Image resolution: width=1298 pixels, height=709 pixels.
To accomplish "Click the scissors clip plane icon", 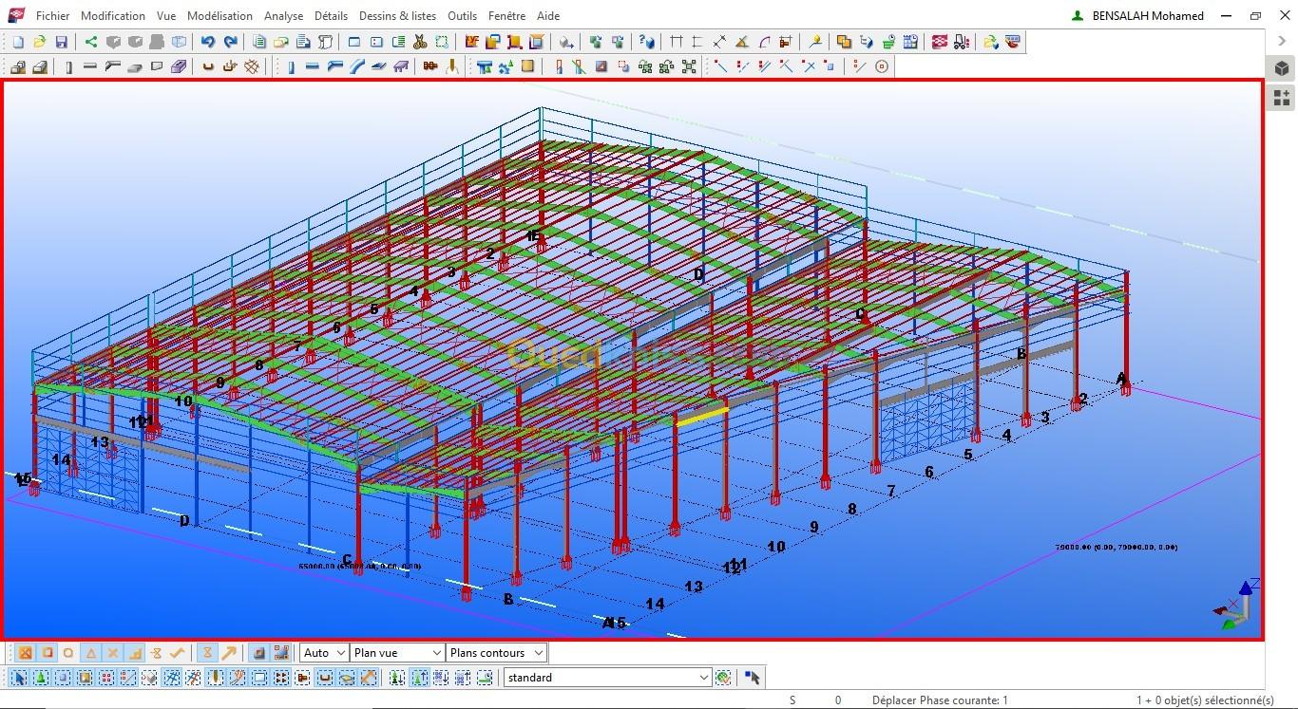I will pos(419,42).
